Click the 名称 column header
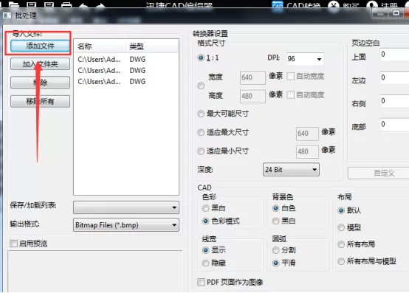Image resolution: width=409 pixels, height=293 pixels. pos(100,46)
